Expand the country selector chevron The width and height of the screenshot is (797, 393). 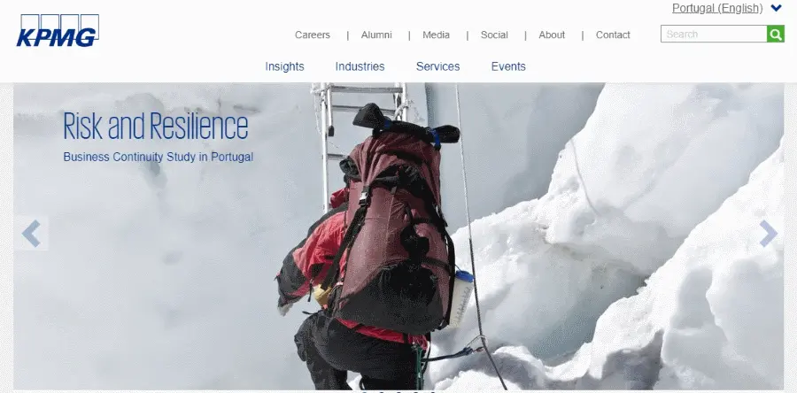tap(776, 8)
